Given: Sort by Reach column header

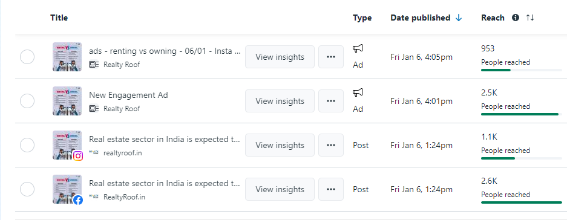Looking at the screenshot, I should [x=493, y=18].
